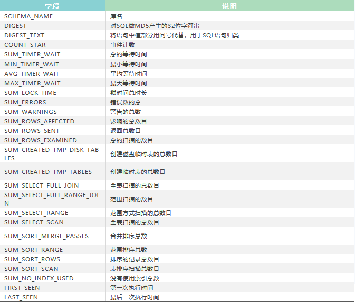Click the 最大等待时间 description
The width and height of the screenshot is (355, 303).
coord(129,83)
